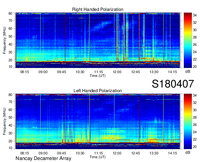Viewport: 200px width, 162px height.
Task: Click the "11:15" time tick of the Right Handed plot
Action: (x=99, y=72)
